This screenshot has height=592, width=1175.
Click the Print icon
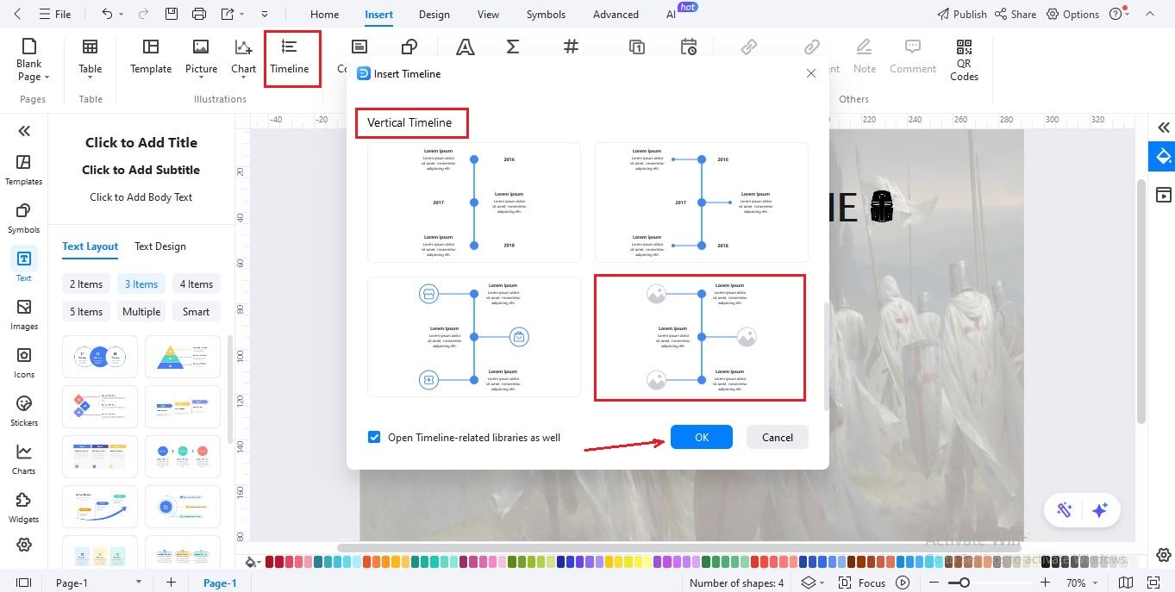pos(199,14)
